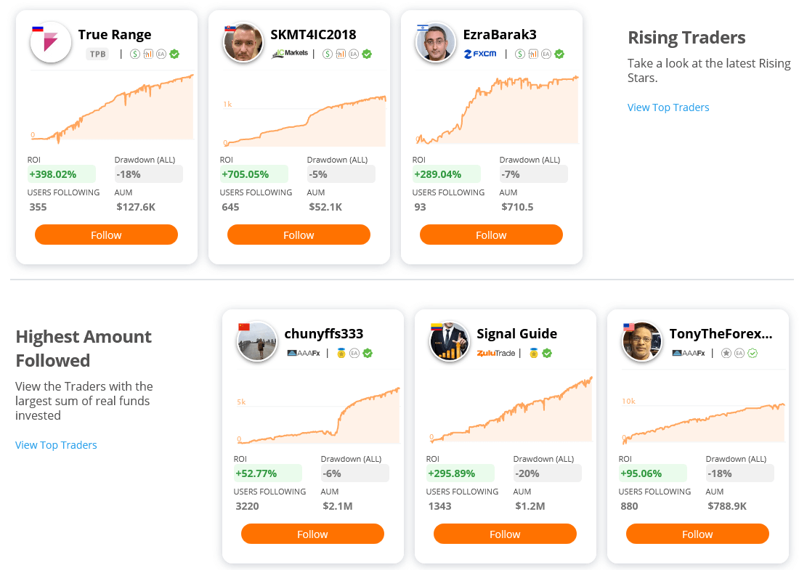Click the TPB broker tag on True Range card
The height and width of the screenshot is (570, 807).
[98, 54]
